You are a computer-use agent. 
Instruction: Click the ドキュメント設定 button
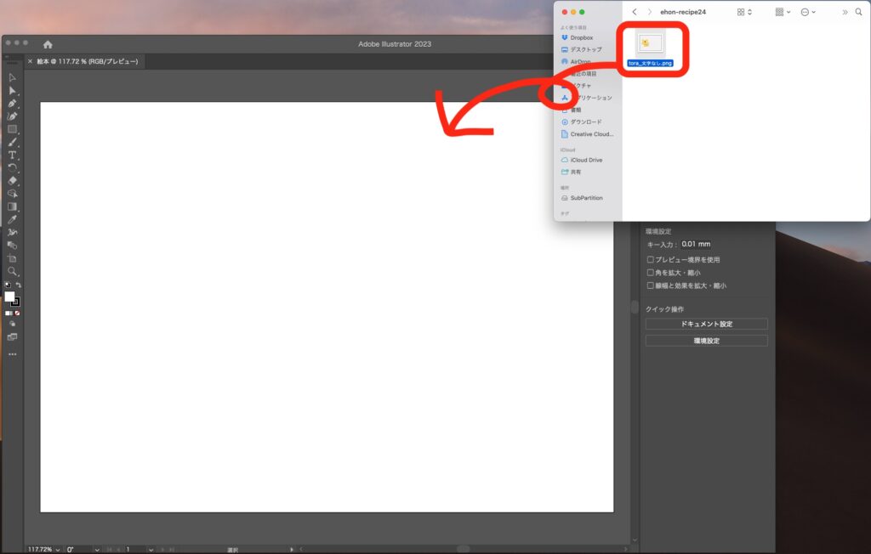[706, 324]
